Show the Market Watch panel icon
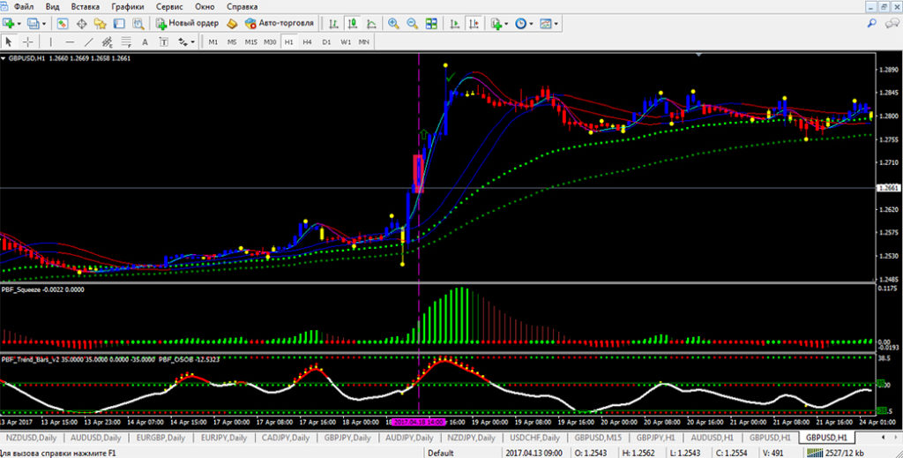This screenshot has width=903, height=458. click(63, 24)
